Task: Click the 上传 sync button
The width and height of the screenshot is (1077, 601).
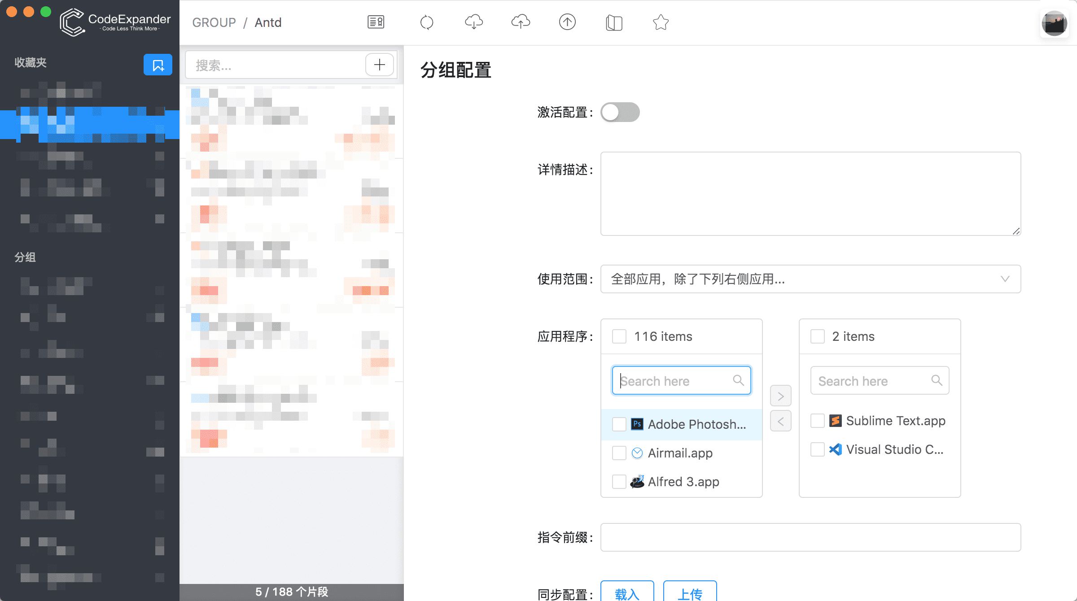Action: 690,593
